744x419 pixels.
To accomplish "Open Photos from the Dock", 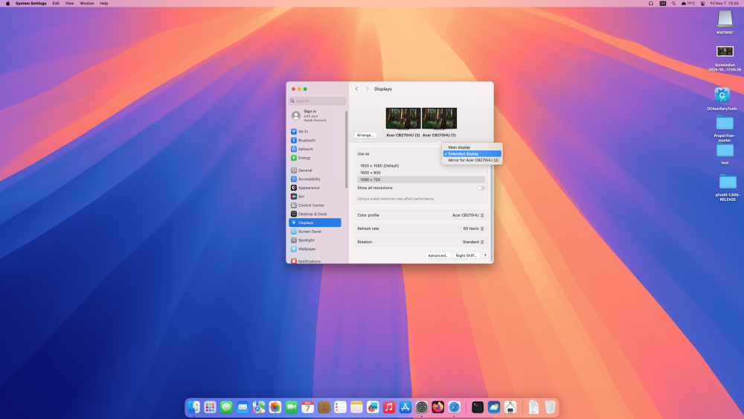I will (x=275, y=407).
